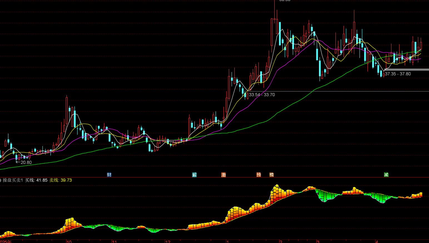
Task: Click the yellow 卖线 39.73 value label
Action: [61, 180]
